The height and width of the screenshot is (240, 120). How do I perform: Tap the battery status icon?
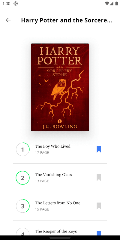click(x=117, y=4)
